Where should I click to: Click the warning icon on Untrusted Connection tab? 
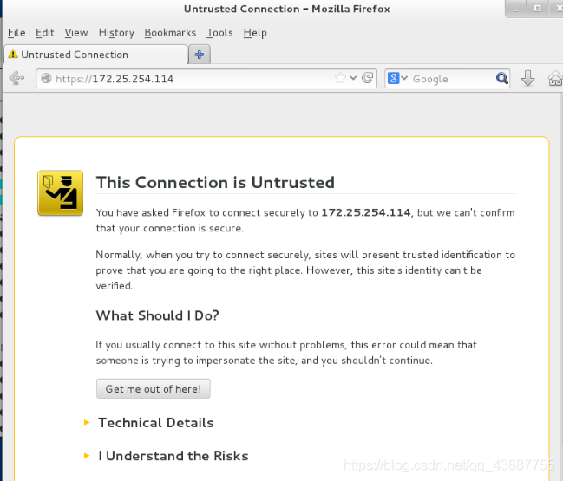click(x=13, y=54)
